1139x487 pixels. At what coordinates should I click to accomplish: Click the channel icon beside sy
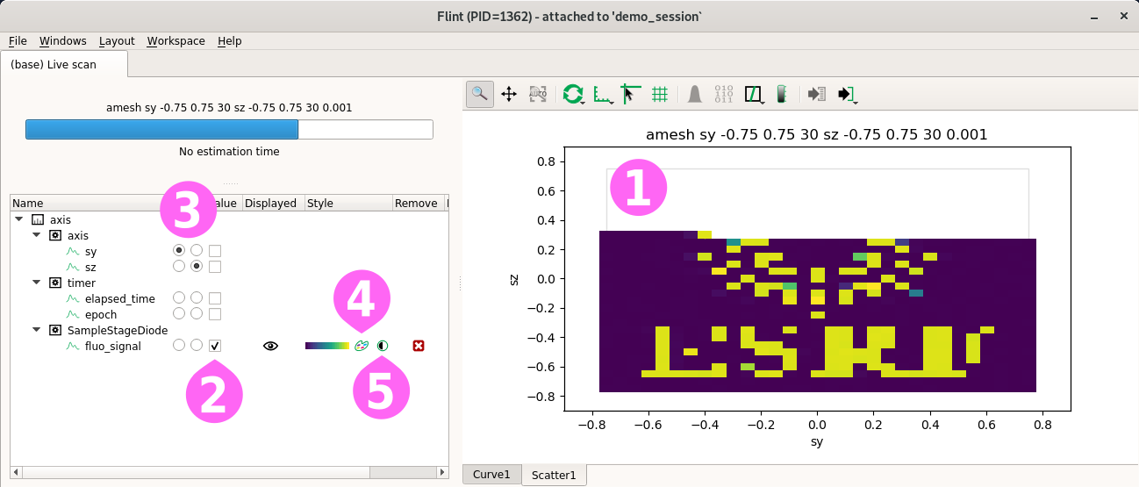pyautogui.click(x=74, y=252)
